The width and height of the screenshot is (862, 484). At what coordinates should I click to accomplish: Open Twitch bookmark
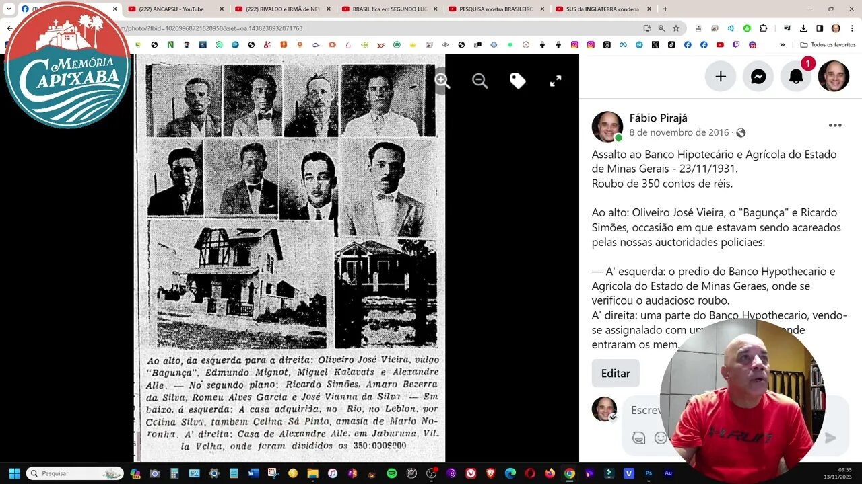(x=736, y=45)
